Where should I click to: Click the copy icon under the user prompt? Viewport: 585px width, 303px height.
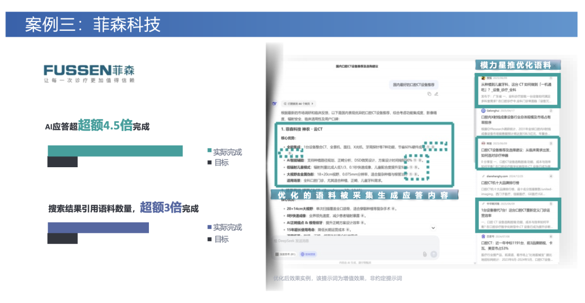(429, 94)
